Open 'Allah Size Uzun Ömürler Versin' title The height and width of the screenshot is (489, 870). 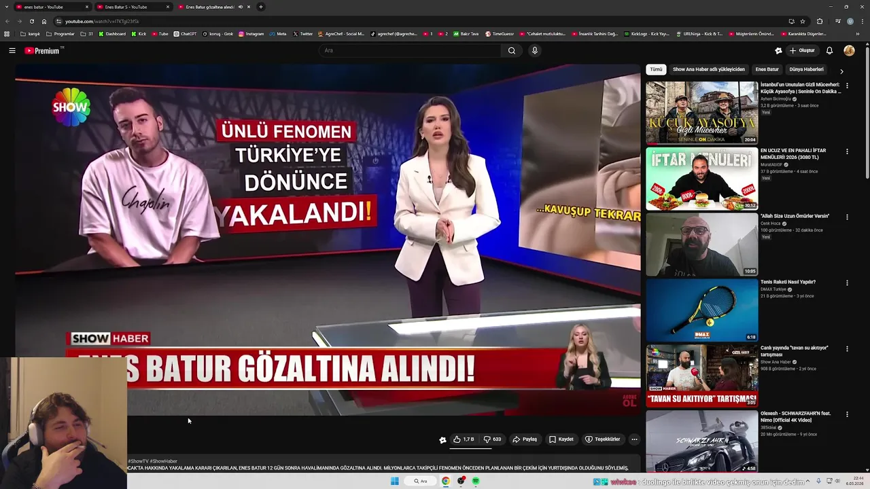coord(795,216)
